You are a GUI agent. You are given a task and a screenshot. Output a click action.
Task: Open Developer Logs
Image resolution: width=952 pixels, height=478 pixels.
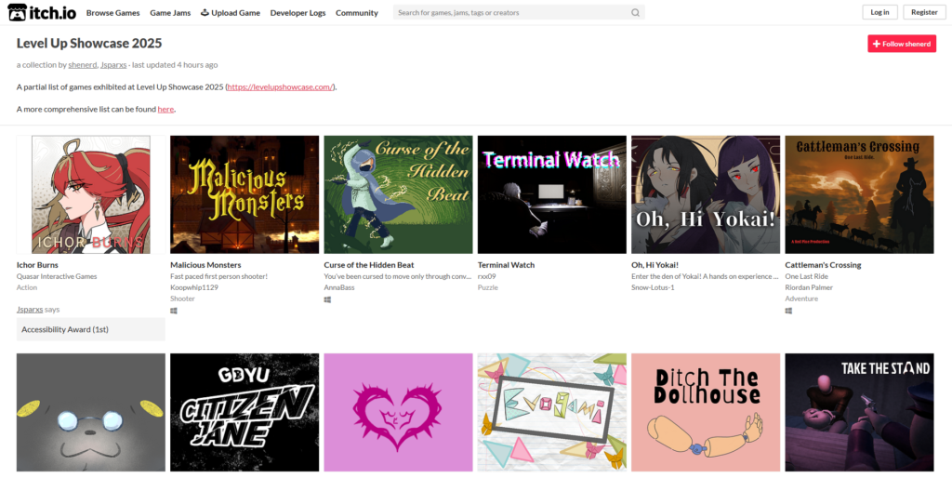tap(297, 13)
